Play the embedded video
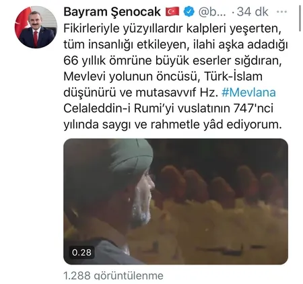Viewport: 303px width, 284px height. [x=176, y=201]
